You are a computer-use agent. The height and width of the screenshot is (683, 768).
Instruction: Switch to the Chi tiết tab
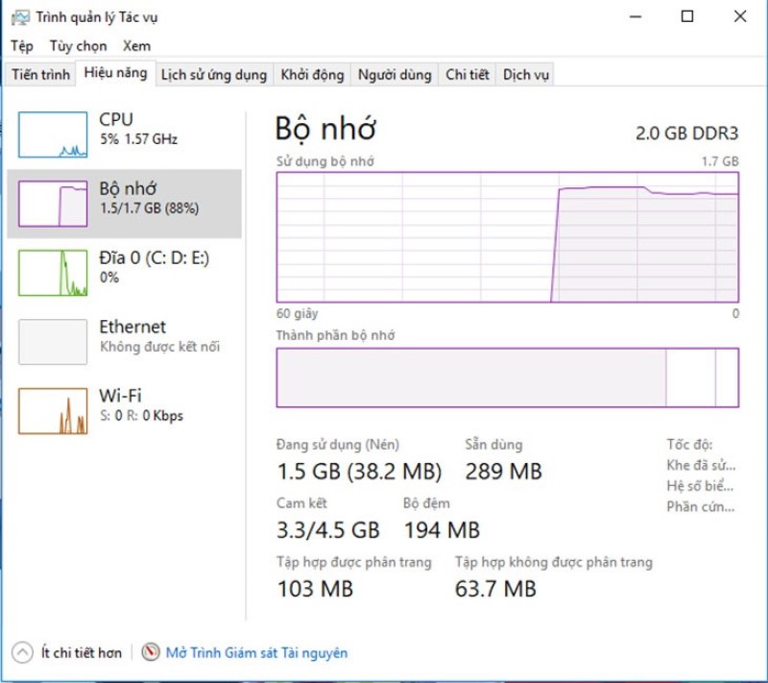click(x=468, y=75)
